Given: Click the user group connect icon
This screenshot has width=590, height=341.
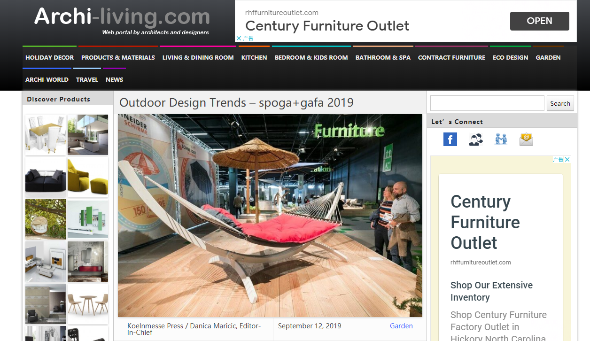Looking at the screenshot, I should click(x=476, y=139).
